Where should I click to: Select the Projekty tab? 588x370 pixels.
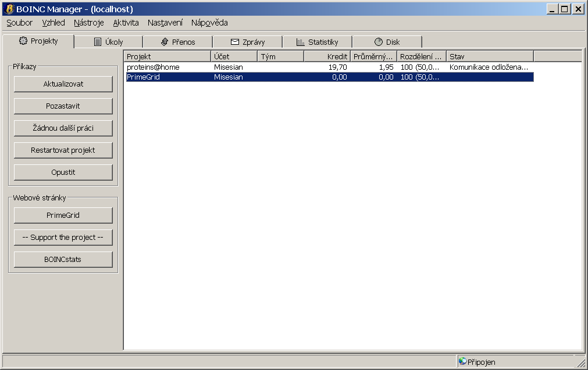pos(38,41)
